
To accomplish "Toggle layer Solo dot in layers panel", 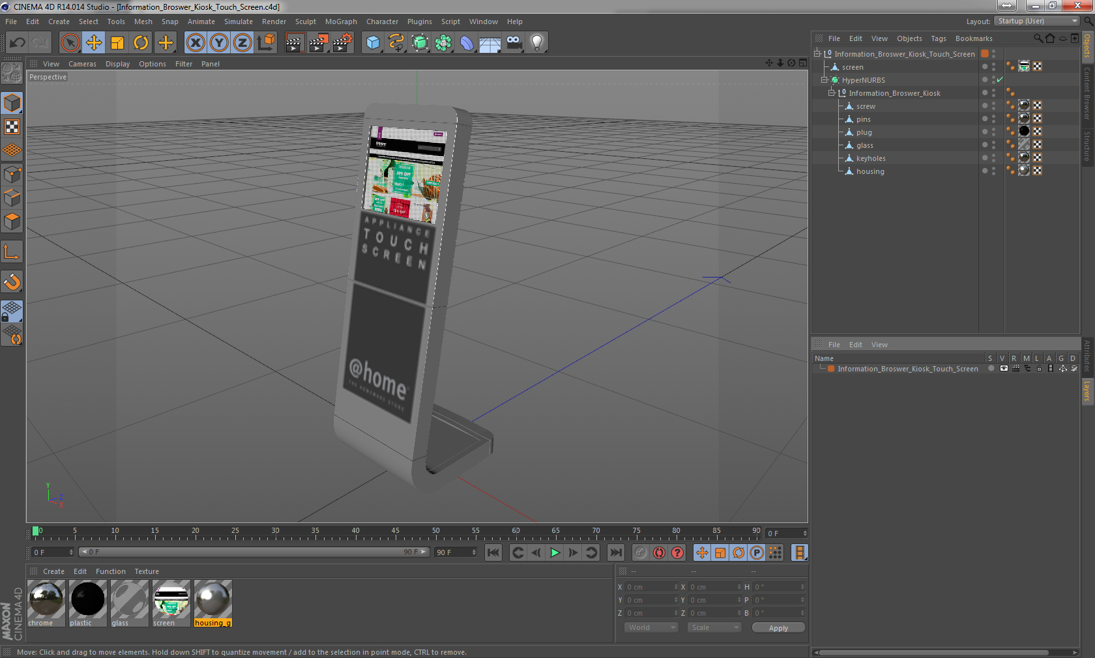I will click(991, 368).
